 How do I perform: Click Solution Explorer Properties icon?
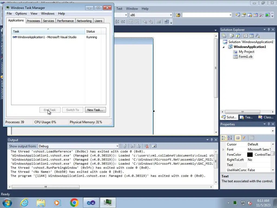pos(224,36)
